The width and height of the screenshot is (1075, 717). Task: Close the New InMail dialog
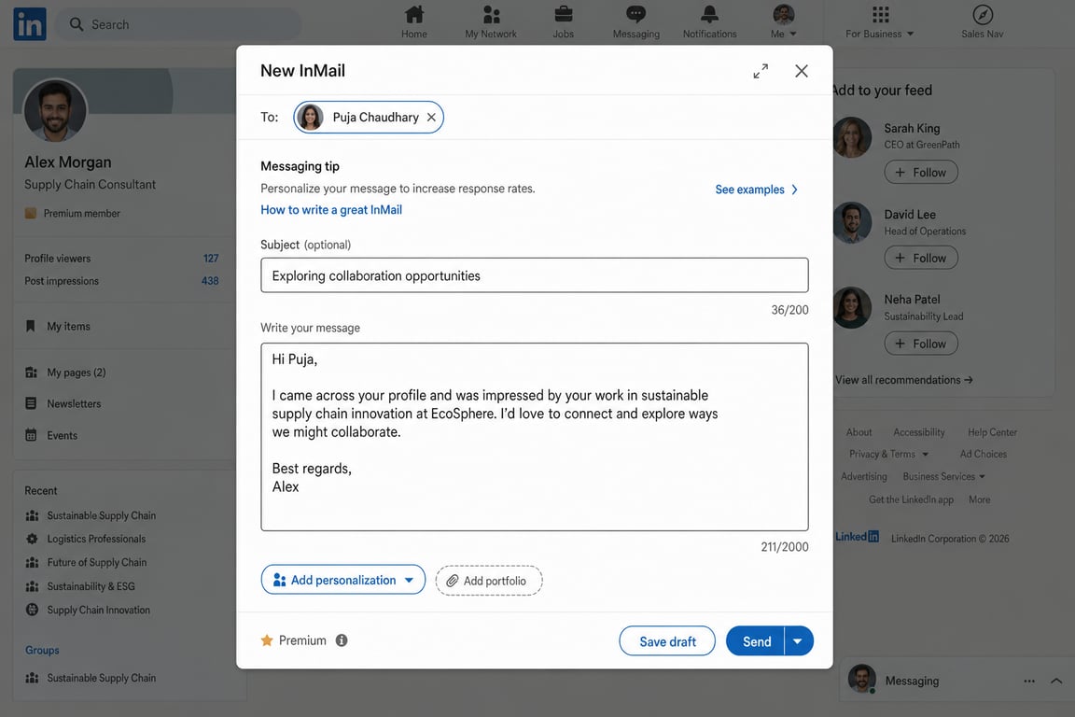802,71
